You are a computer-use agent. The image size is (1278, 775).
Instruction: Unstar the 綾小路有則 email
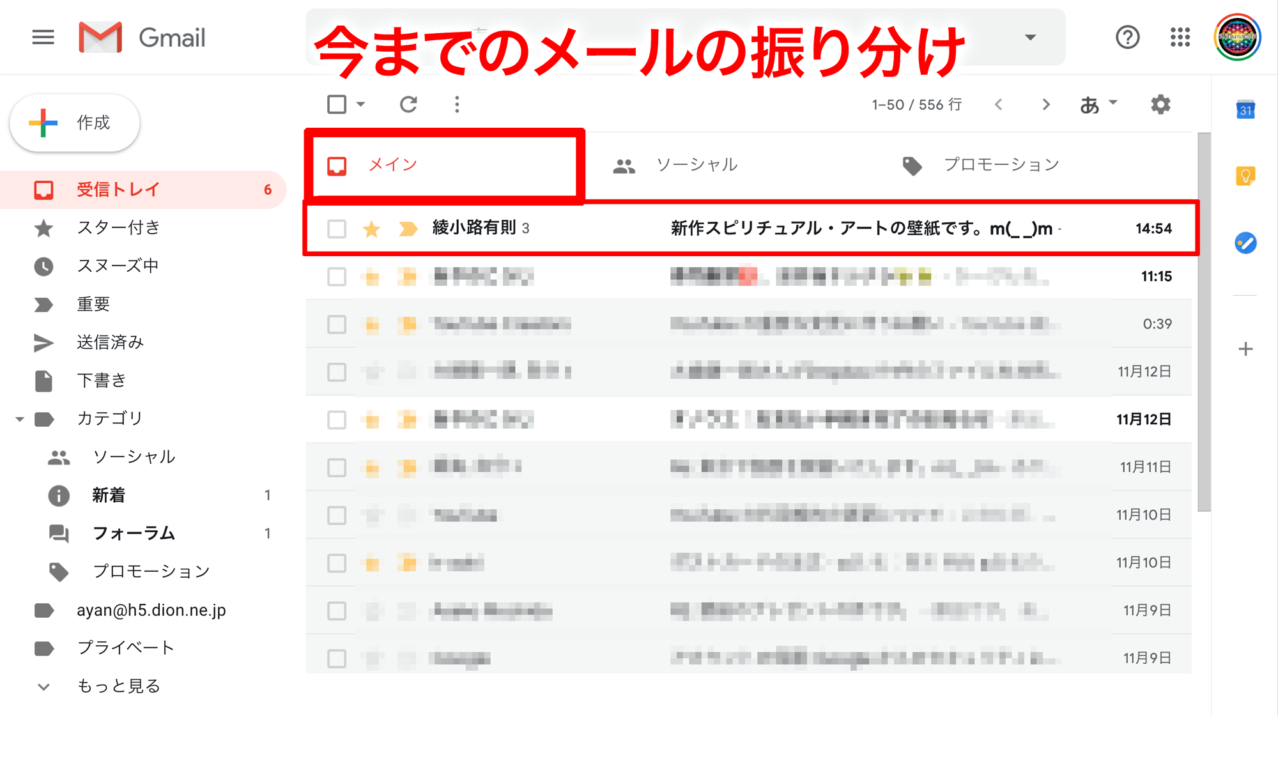pyautogui.click(x=371, y=229)
